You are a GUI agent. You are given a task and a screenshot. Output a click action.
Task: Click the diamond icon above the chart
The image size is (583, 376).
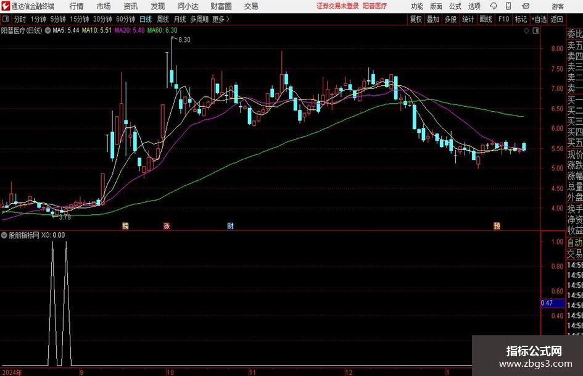click(x=526, y=31)
